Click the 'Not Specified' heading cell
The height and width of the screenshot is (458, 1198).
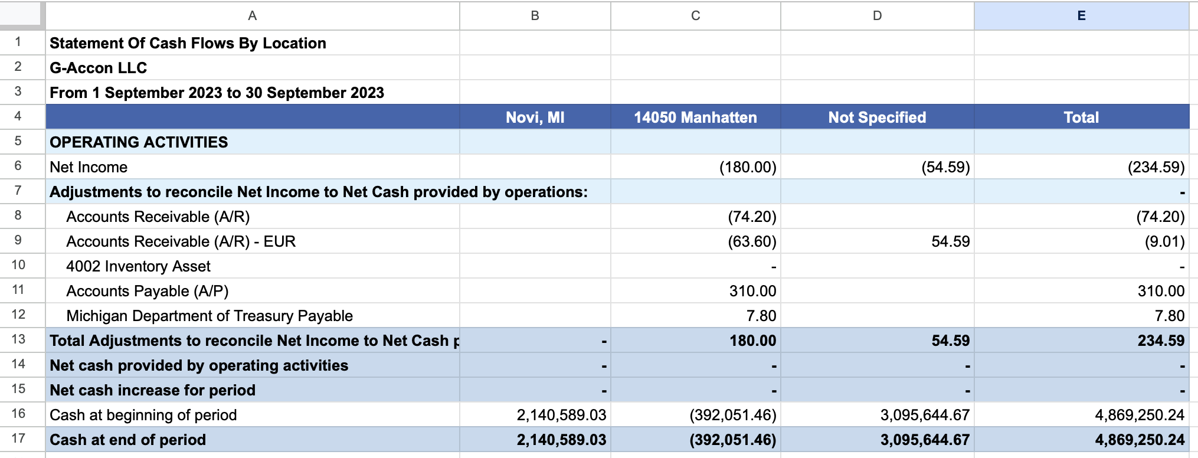pos(878,117)
